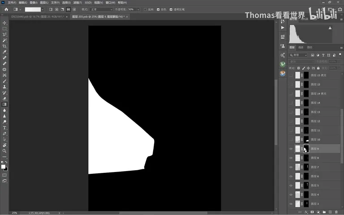Screen dimensions: 344x215
Task: Select the Dodge tool
Action: [x=4, y=122]
